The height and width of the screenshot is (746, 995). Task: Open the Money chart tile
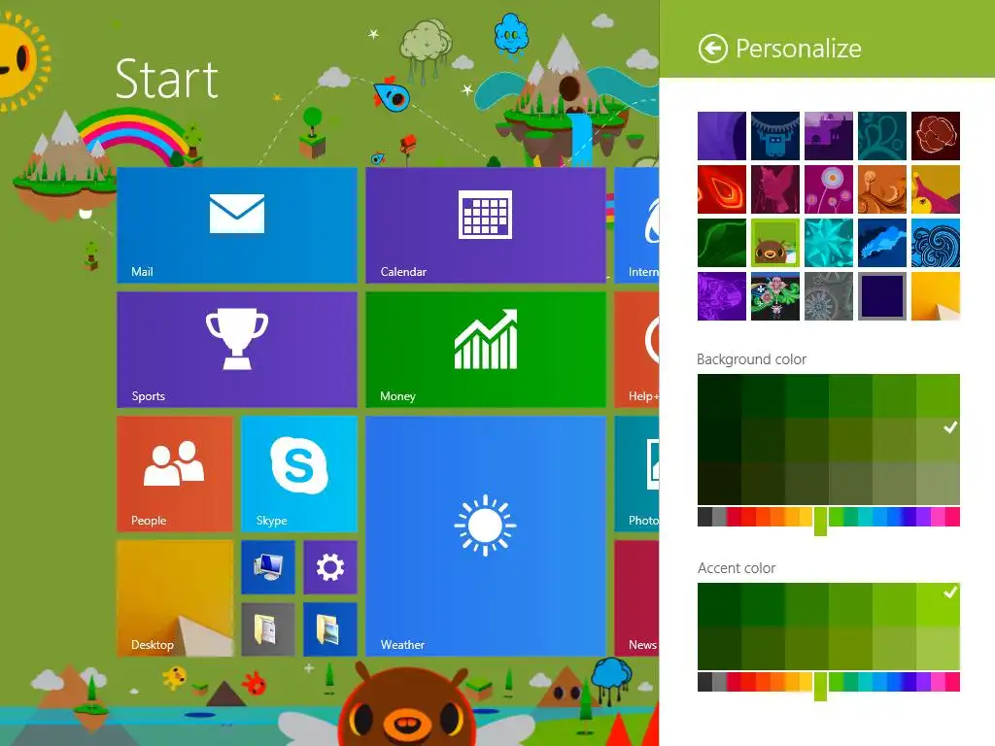[486, 350]
